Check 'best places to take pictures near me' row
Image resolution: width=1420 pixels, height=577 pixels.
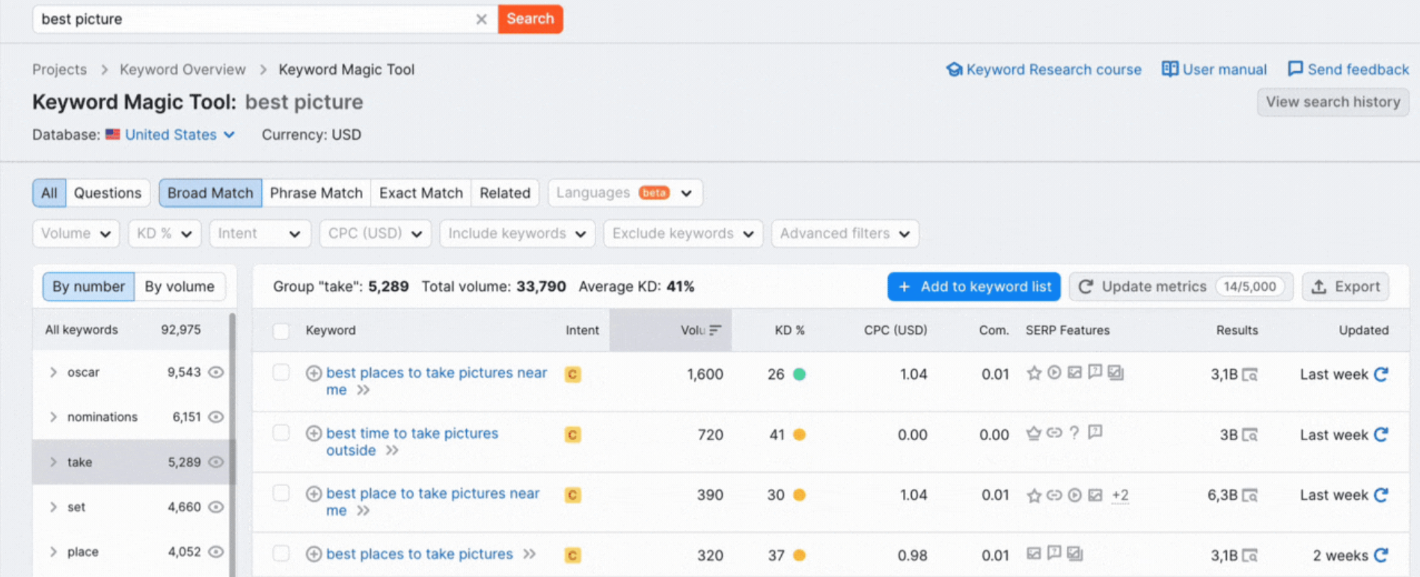pyautogui.click(x=281, y=372)
